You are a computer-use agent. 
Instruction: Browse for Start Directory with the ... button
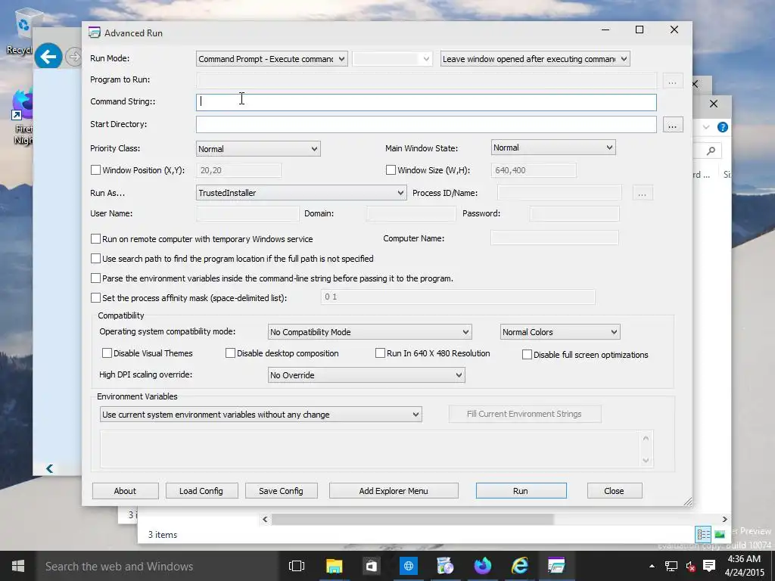coord(672,125)
